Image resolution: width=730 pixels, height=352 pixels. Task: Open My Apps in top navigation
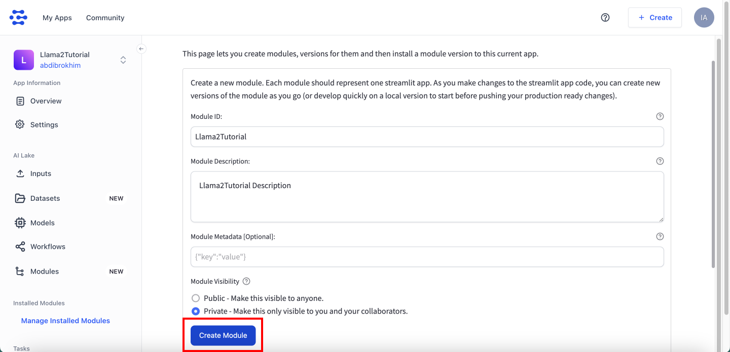[x=57, y=18]
